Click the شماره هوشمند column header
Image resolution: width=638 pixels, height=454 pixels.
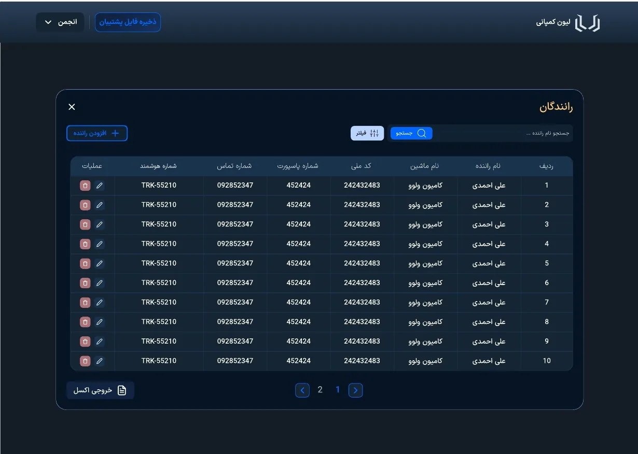coord(158,166)
